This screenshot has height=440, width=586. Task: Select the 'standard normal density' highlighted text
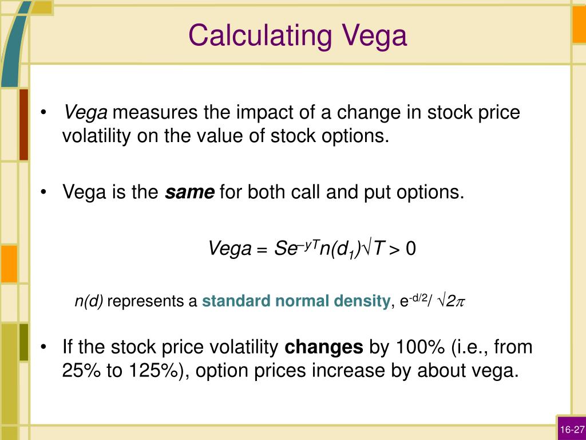(x=296, y=301)
